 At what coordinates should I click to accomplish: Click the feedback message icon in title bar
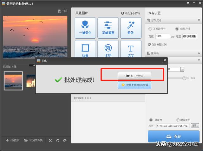[188, 3]
